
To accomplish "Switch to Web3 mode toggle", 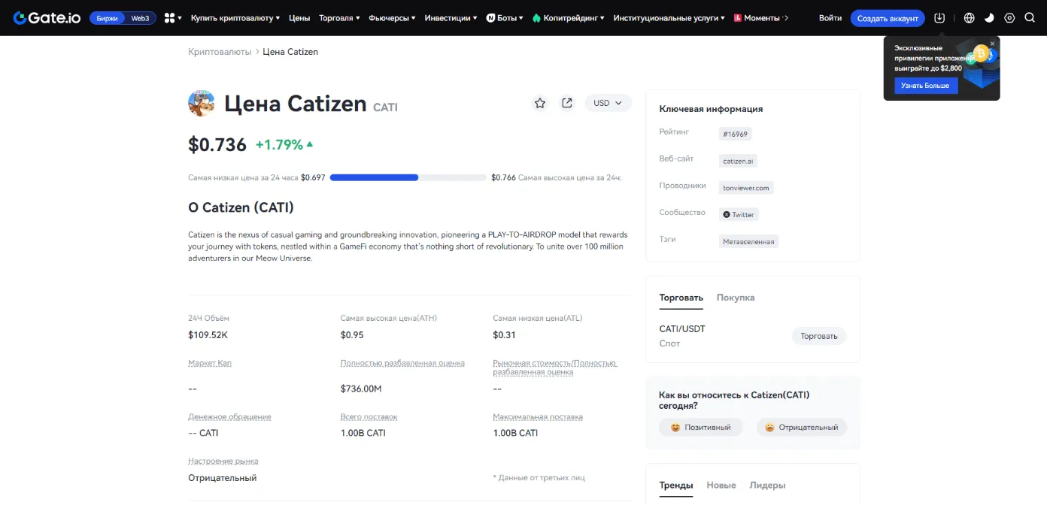I will pyautogui.click(x=141, y=18).
